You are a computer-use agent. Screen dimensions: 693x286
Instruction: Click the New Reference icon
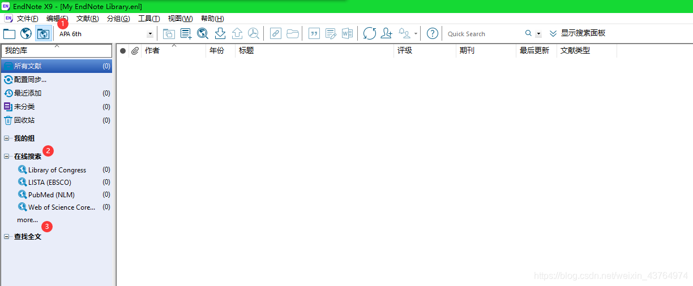[186, 34]
